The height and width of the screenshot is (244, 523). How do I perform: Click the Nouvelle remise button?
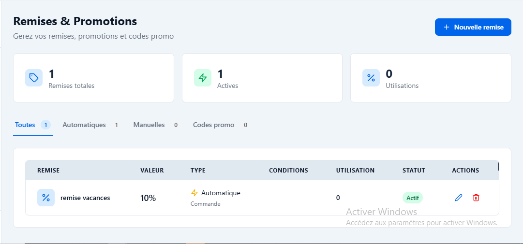pyautogui.click(x=473, y=27)
